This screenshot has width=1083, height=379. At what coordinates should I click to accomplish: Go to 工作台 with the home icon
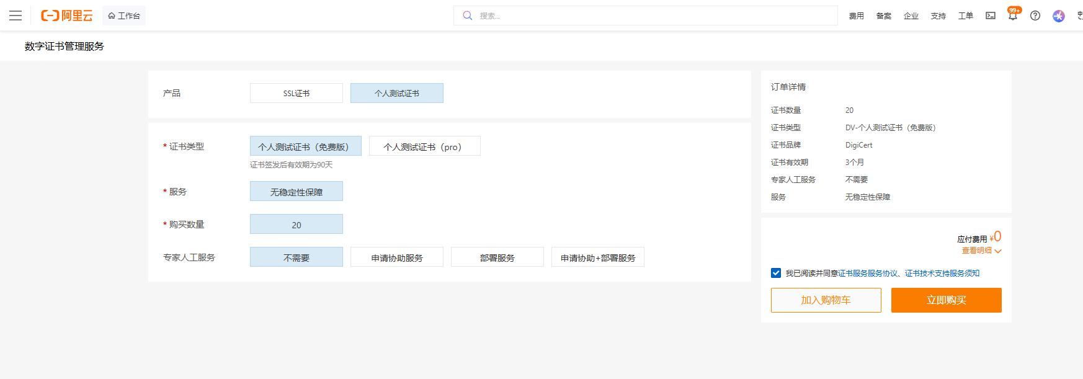click(x=124, y=16)
